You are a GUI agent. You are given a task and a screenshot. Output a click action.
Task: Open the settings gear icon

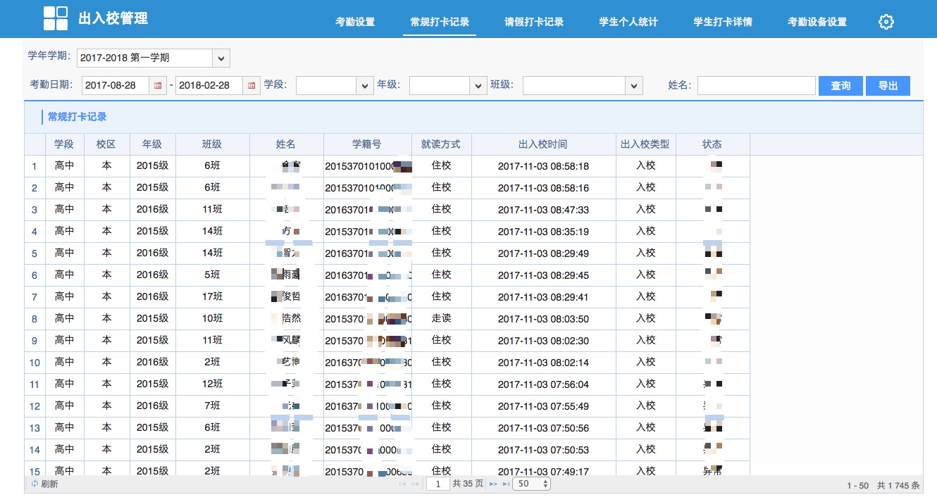[886, 22]
